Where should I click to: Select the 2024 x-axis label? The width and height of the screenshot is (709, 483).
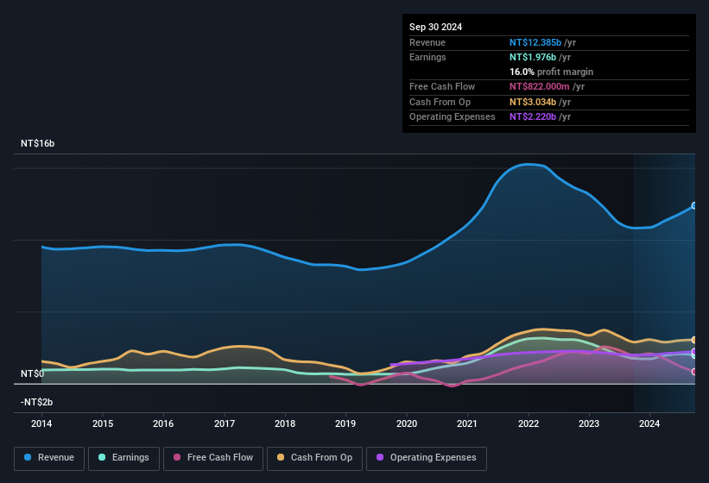(649, 423)
